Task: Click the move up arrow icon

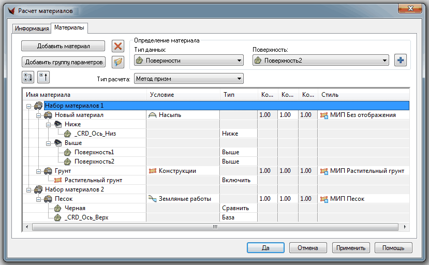Action: pyautogui.click(x=43, y=78)
